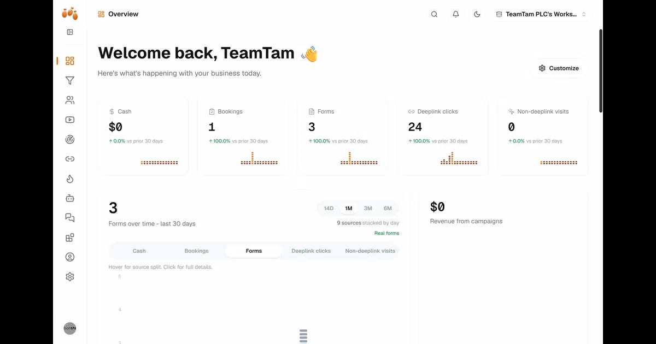Switch chart to Non-deeplink visits tab
Viewport: 656px width, 344px height.
[x=370, y=251]
